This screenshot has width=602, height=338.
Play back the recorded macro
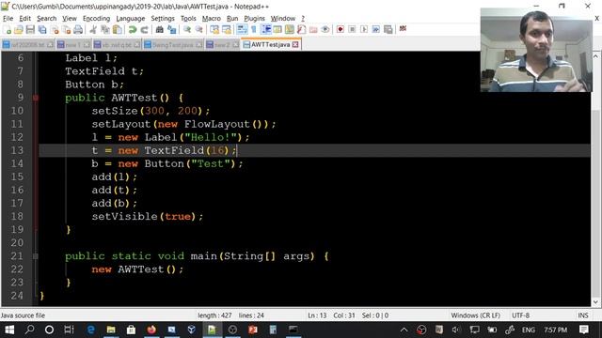[364, 29]
